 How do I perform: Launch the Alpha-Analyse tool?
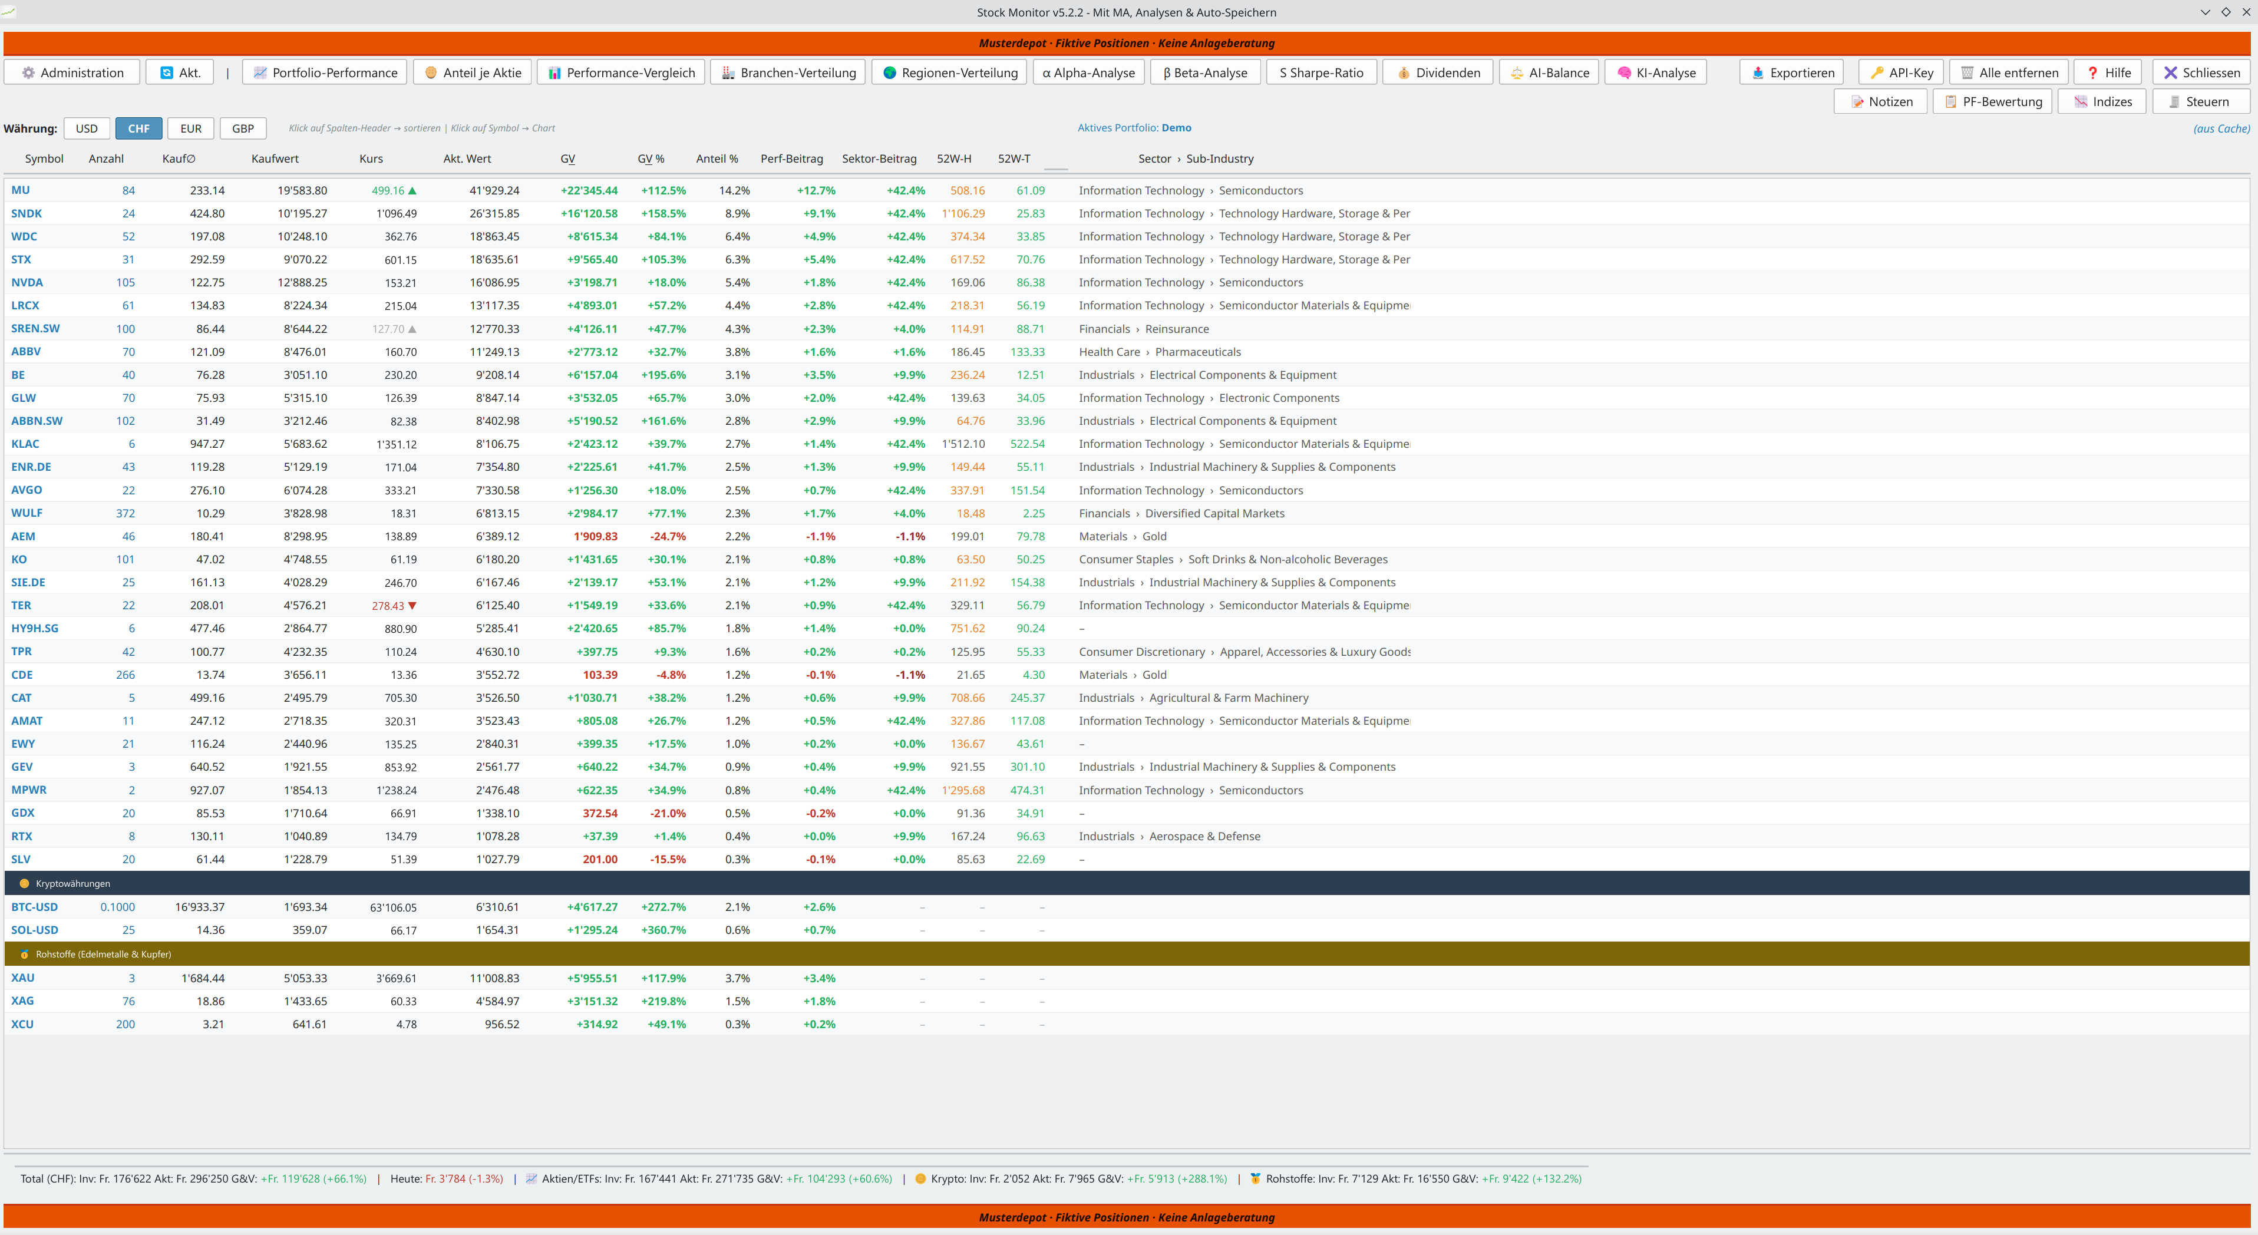[1088, 72]
